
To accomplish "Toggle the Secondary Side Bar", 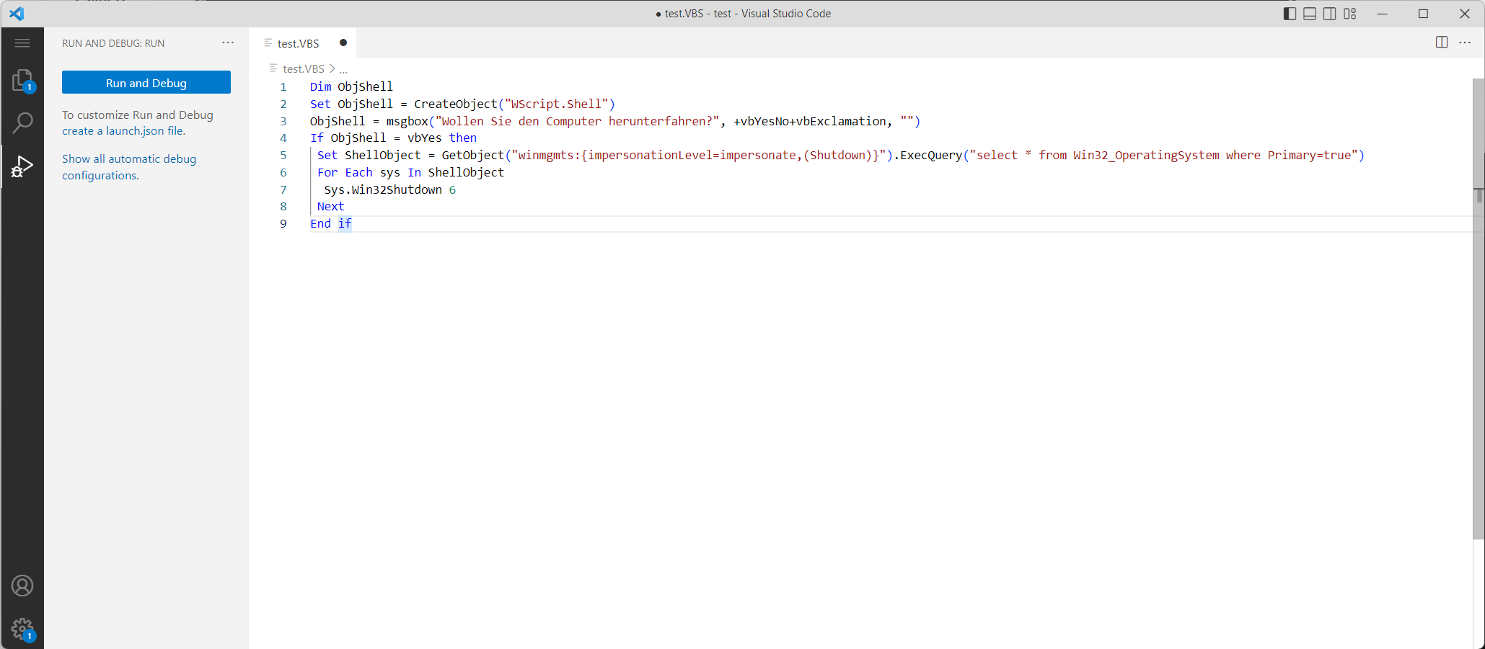I will coord(1329,13).
